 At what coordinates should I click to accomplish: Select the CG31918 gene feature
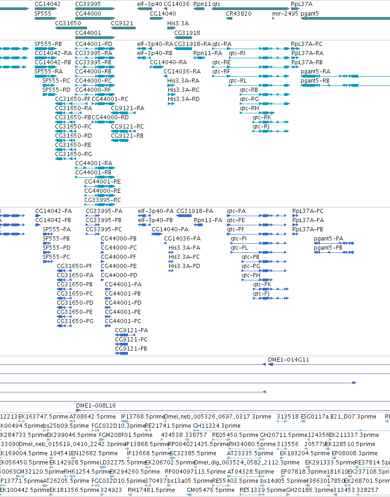183,38
